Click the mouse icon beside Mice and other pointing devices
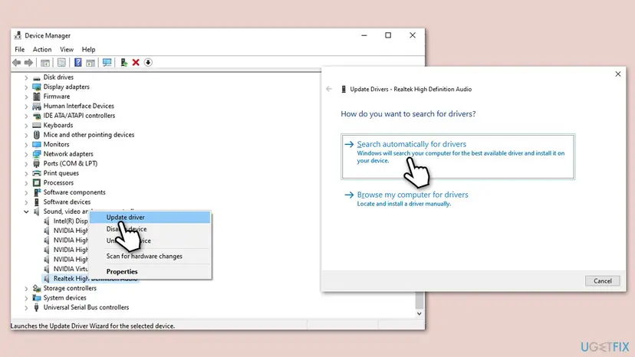 point(37,135)
